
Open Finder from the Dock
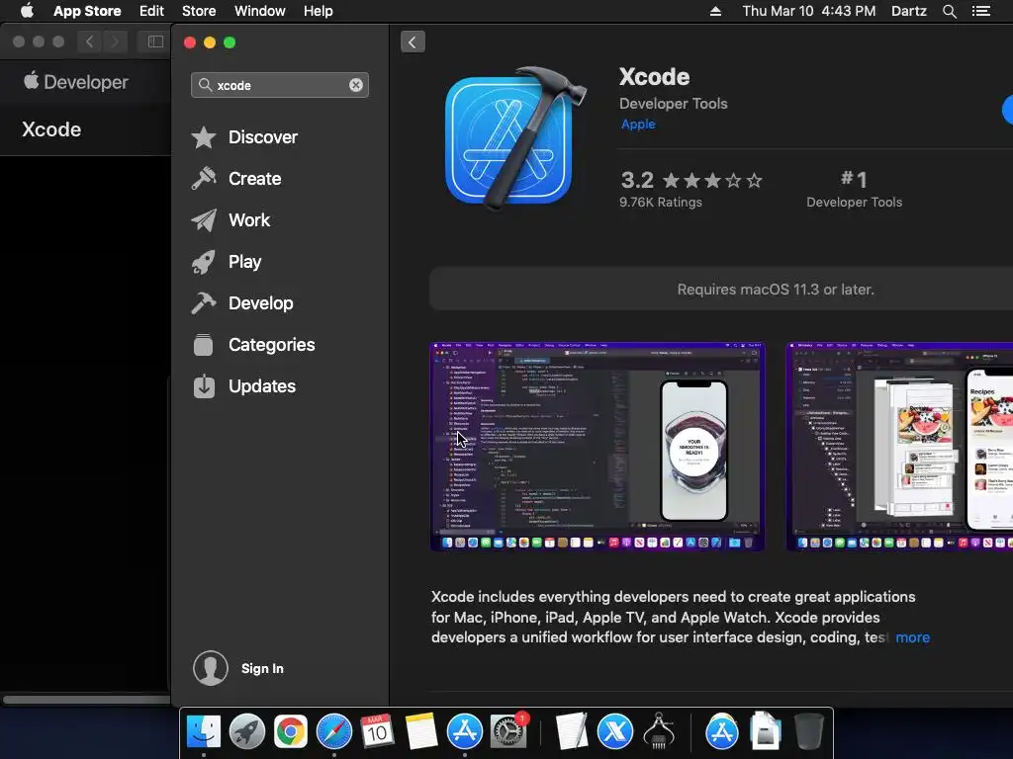204,731
